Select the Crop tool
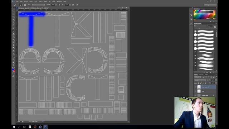This screenshot has height=129, width=229. (14, 22)
